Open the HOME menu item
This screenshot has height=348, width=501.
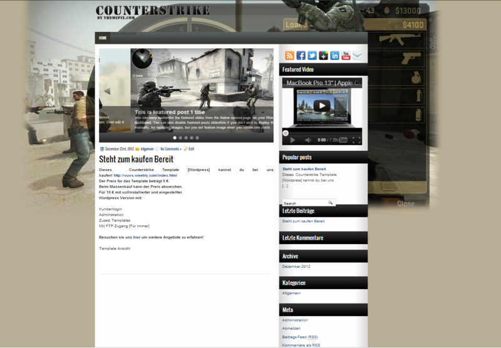click(x=103, y=38)
